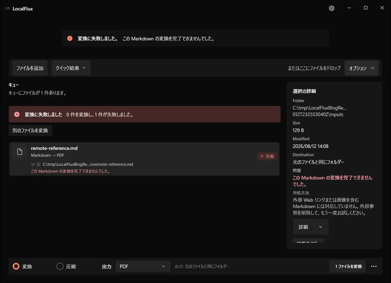
Task: Click the red 問題 message in details
Action: click(x=332, y=181)
